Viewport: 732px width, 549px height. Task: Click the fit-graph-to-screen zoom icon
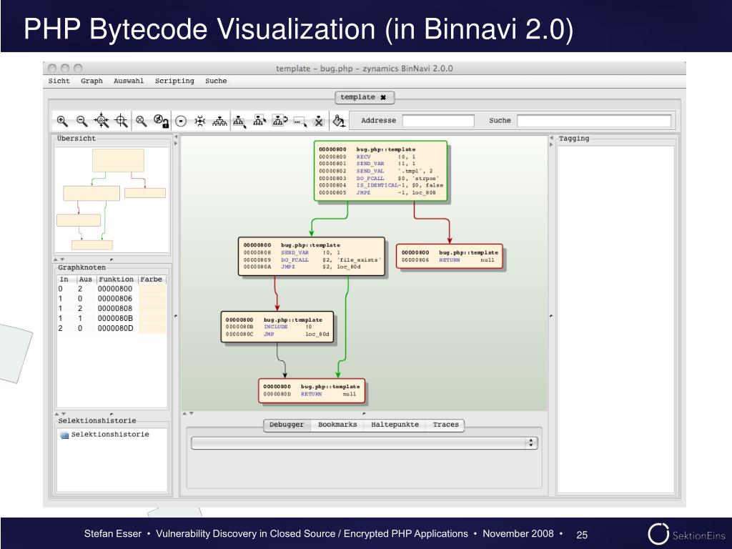(x=102, y=120)
